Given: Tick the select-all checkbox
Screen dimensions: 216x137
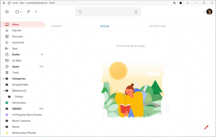Looking at the screenshot, I should [17, 12].
